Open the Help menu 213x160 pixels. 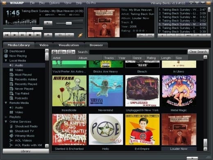pyautogui.click(x=79, y=3)
